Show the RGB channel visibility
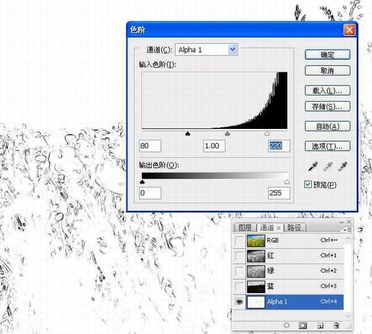Viewport: 372px width, 334px height. pyautogui.click(x=239, y=240)
